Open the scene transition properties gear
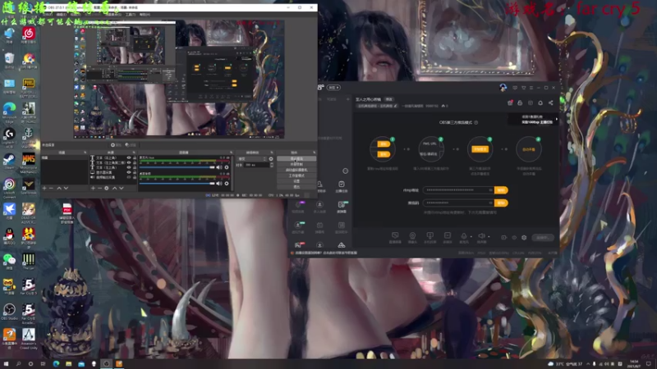The image size is (657, 369). click(271, 159)
